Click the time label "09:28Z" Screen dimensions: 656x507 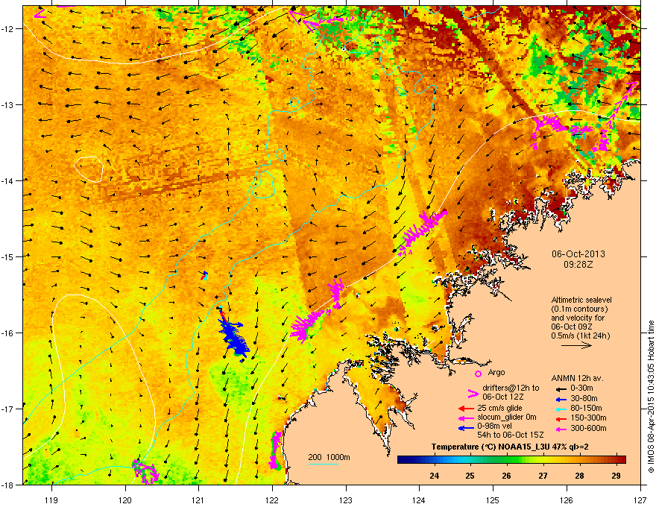578,265
